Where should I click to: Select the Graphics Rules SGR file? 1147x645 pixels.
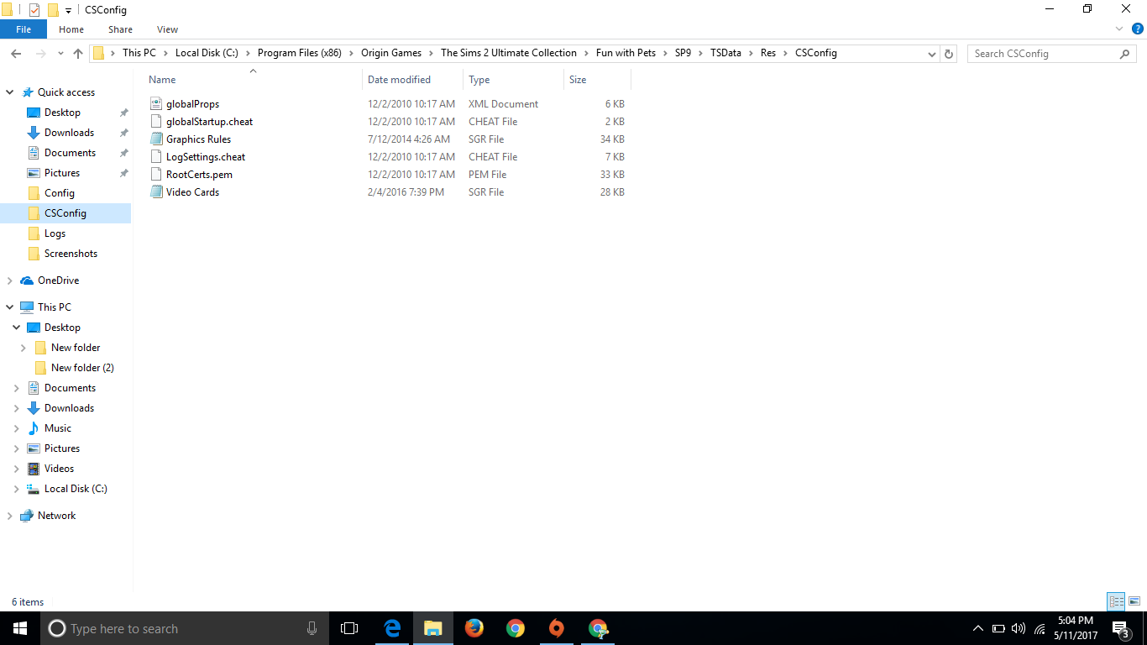pos(198,139)
